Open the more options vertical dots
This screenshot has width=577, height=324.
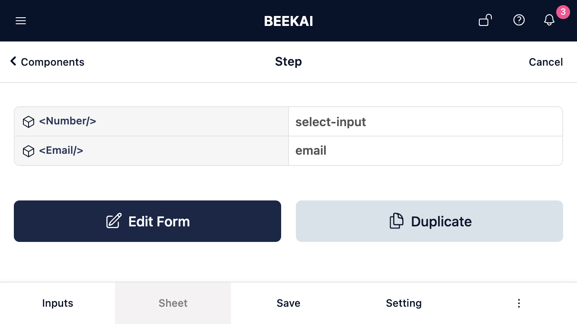click(519, 303)
